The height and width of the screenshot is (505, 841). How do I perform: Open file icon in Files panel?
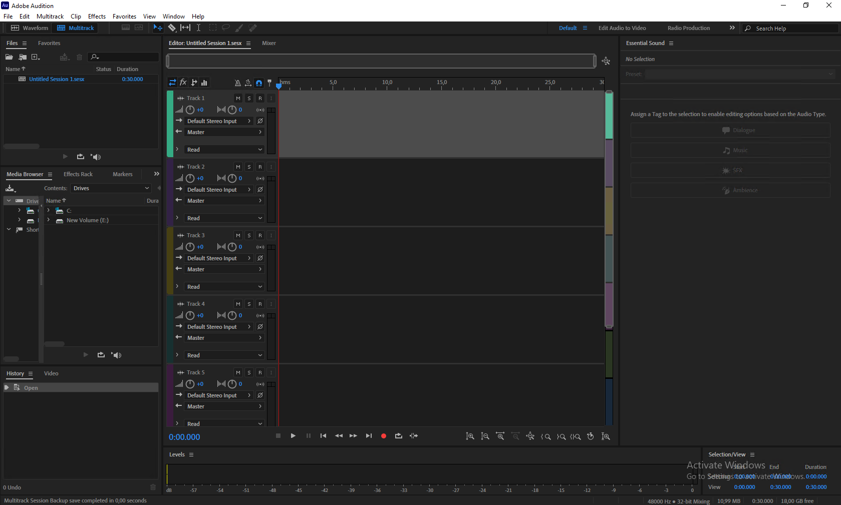click(x=9, y=57)
